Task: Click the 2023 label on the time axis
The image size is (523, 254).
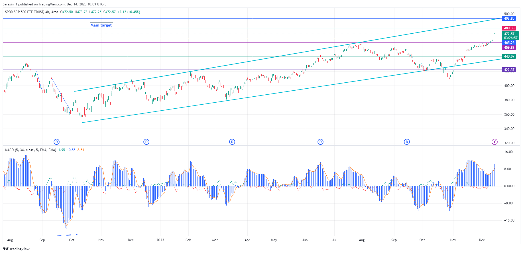Action: [160, 240]
